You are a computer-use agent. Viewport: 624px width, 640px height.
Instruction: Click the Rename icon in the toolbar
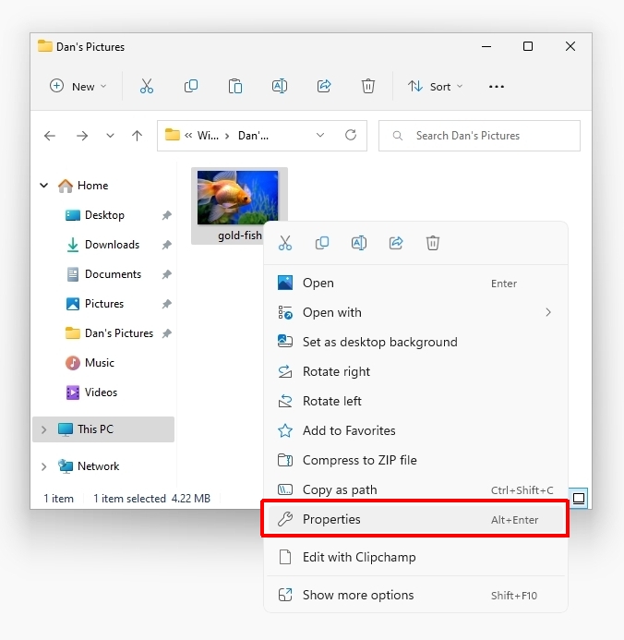click(280, 86)
